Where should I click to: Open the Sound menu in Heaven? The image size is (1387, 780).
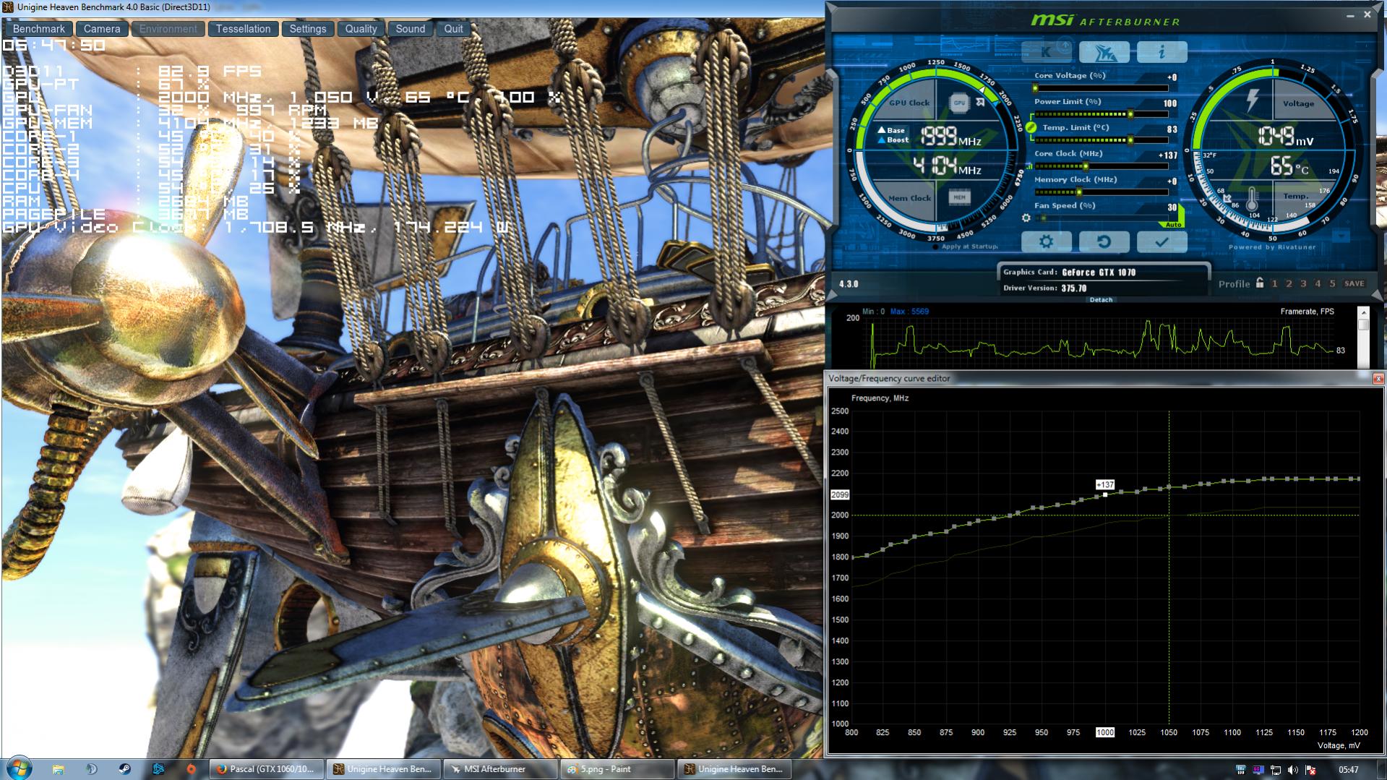click(x=411, y=29)
